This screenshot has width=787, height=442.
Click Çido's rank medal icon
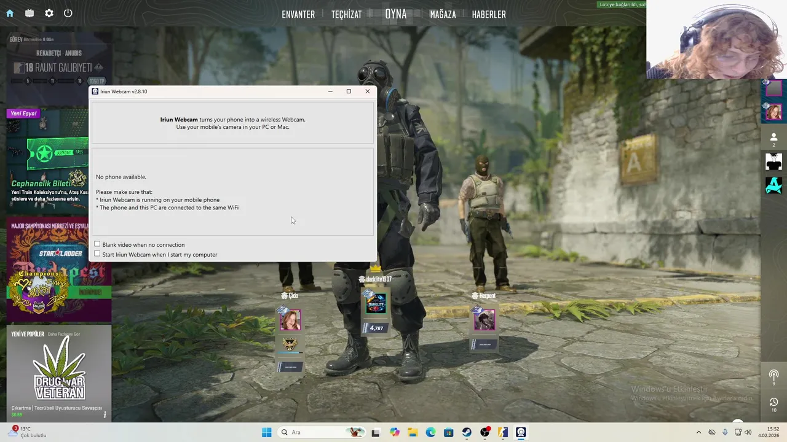click(290, 343)
